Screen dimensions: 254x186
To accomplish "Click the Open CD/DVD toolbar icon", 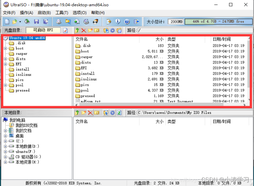I will 27,22.
